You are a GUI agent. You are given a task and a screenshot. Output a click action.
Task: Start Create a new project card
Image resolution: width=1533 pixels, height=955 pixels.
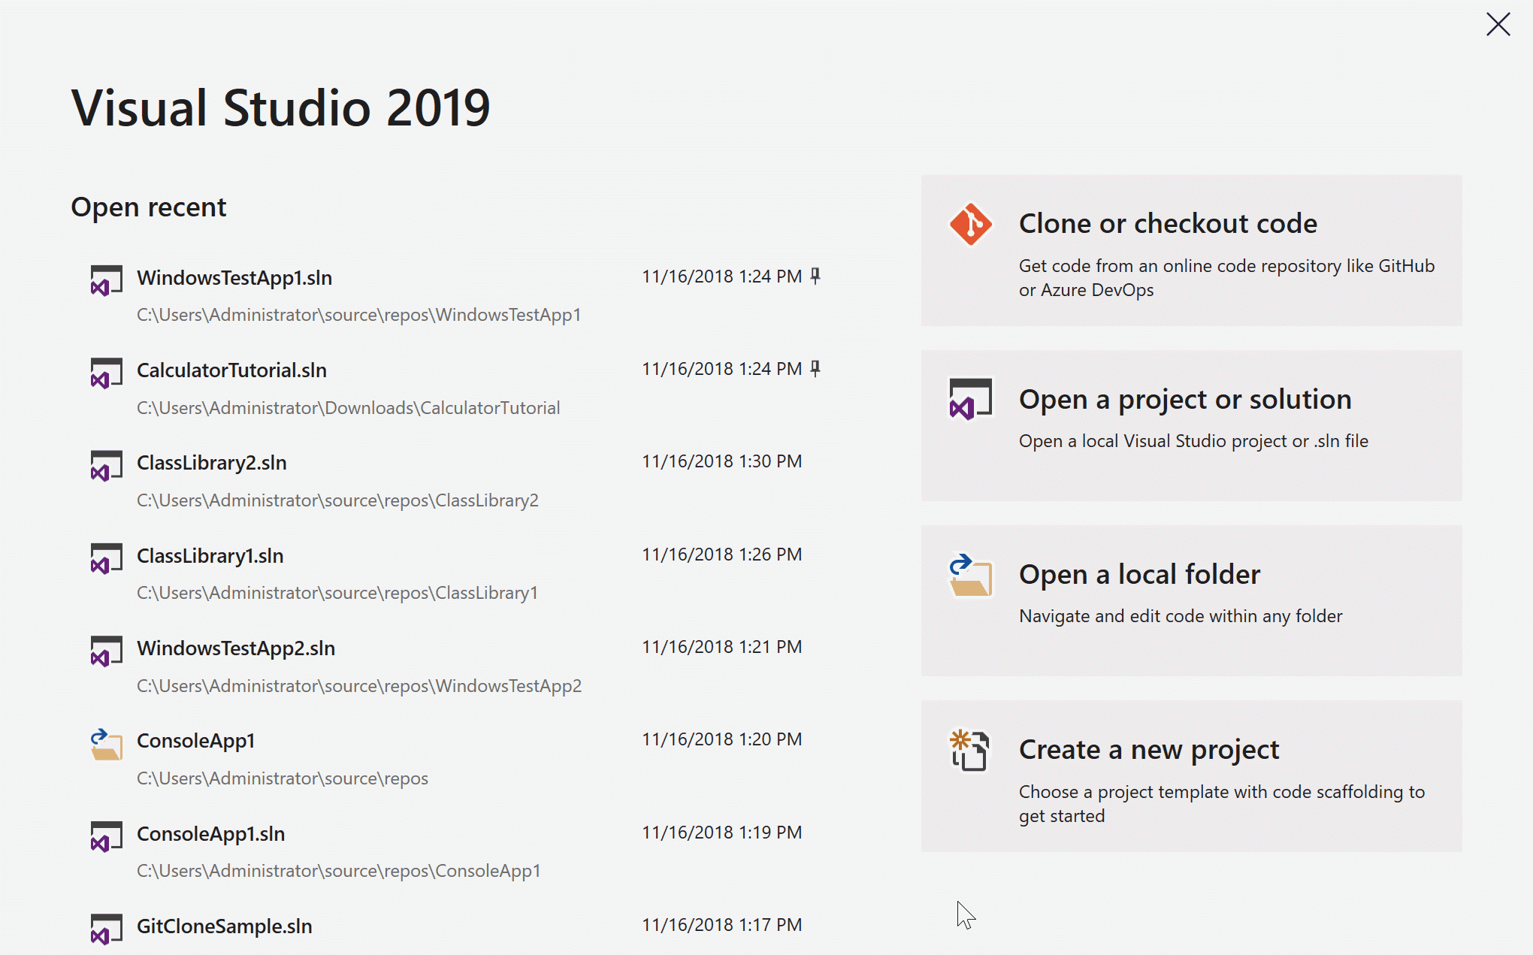point(1191,776)
